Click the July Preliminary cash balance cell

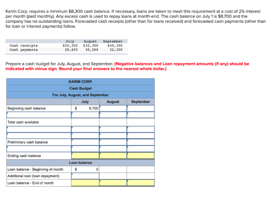click(x=85, y=142)
